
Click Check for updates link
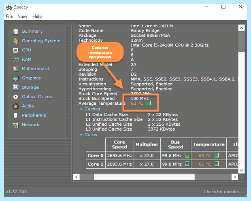pos(223,192)
